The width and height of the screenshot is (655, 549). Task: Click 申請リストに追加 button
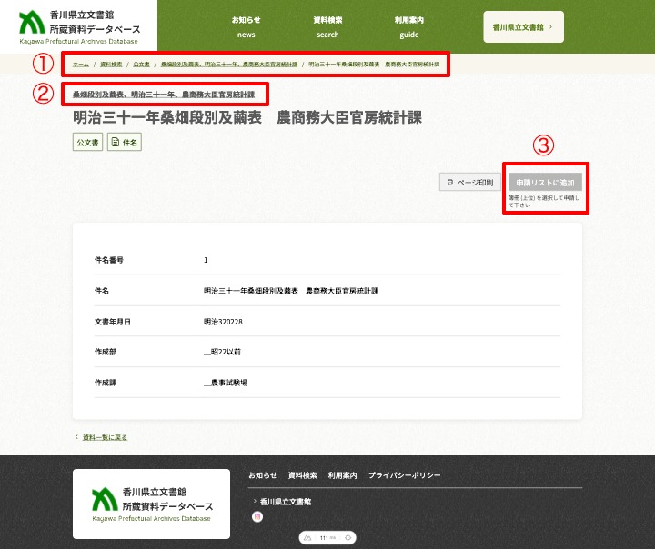(x=545, y=182)
